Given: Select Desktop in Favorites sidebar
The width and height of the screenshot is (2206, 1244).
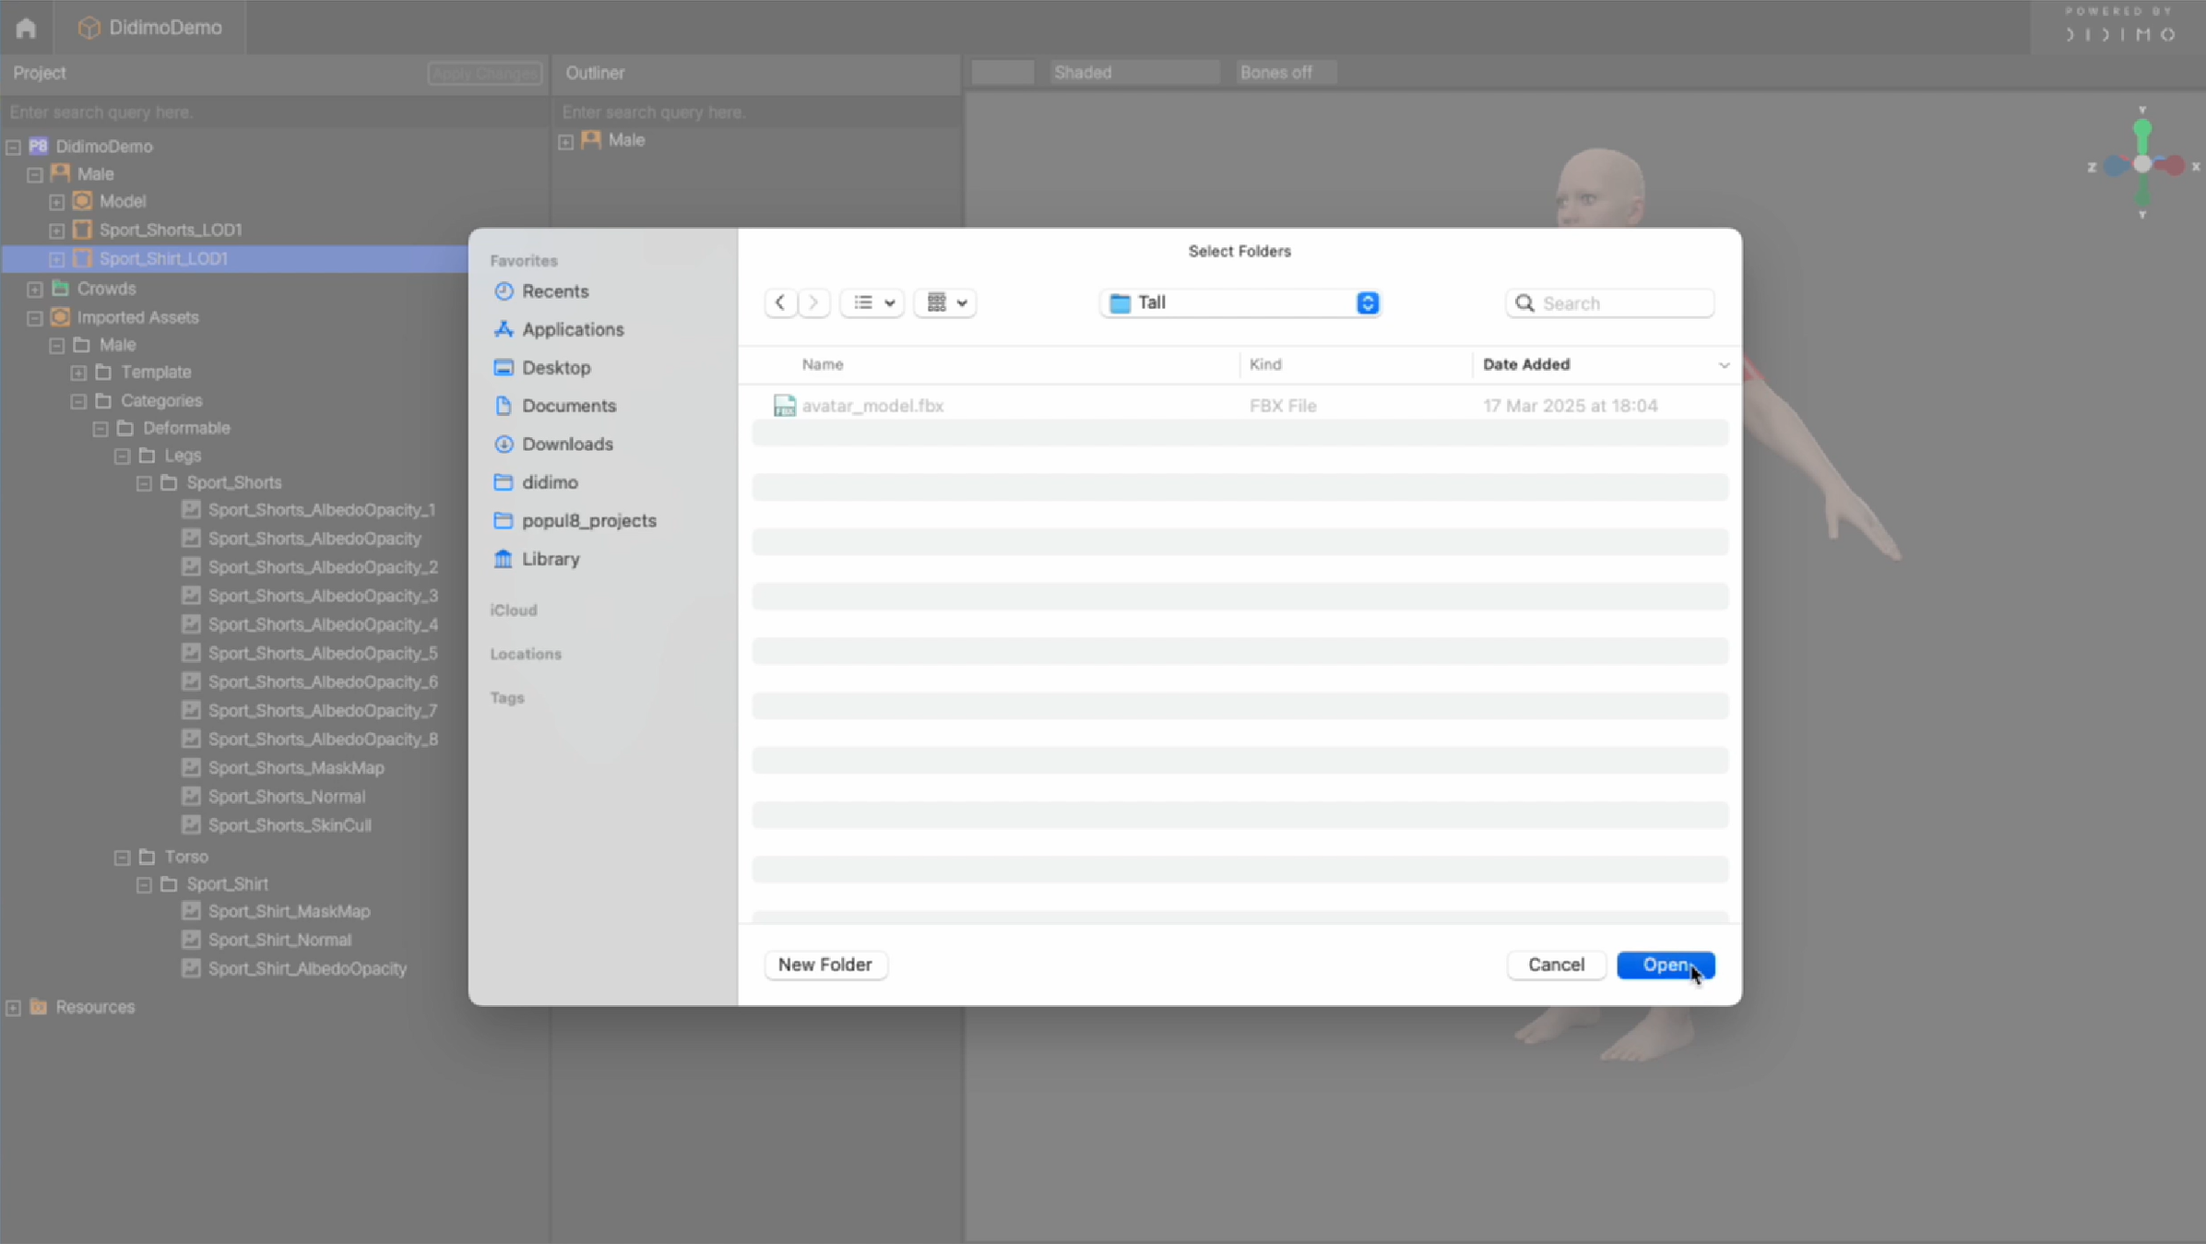Looking at the screenshot, I should point(556,367).
